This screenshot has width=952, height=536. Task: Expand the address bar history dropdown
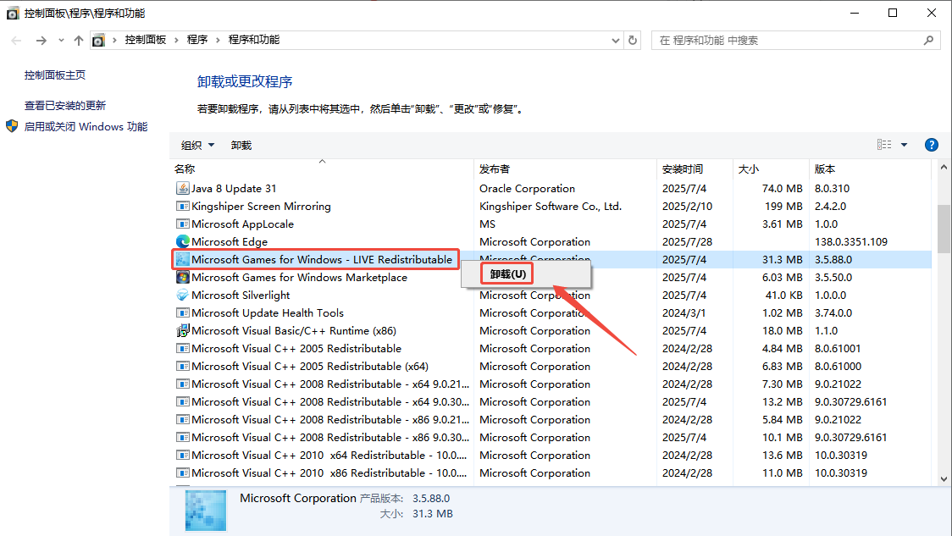click(615, 41)
